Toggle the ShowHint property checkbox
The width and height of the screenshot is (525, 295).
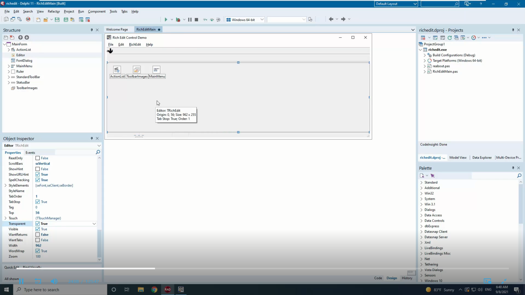[x=38, y=169]
